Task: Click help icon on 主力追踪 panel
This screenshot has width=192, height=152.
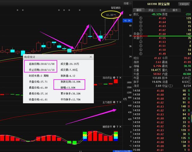Action: (117, 102)
